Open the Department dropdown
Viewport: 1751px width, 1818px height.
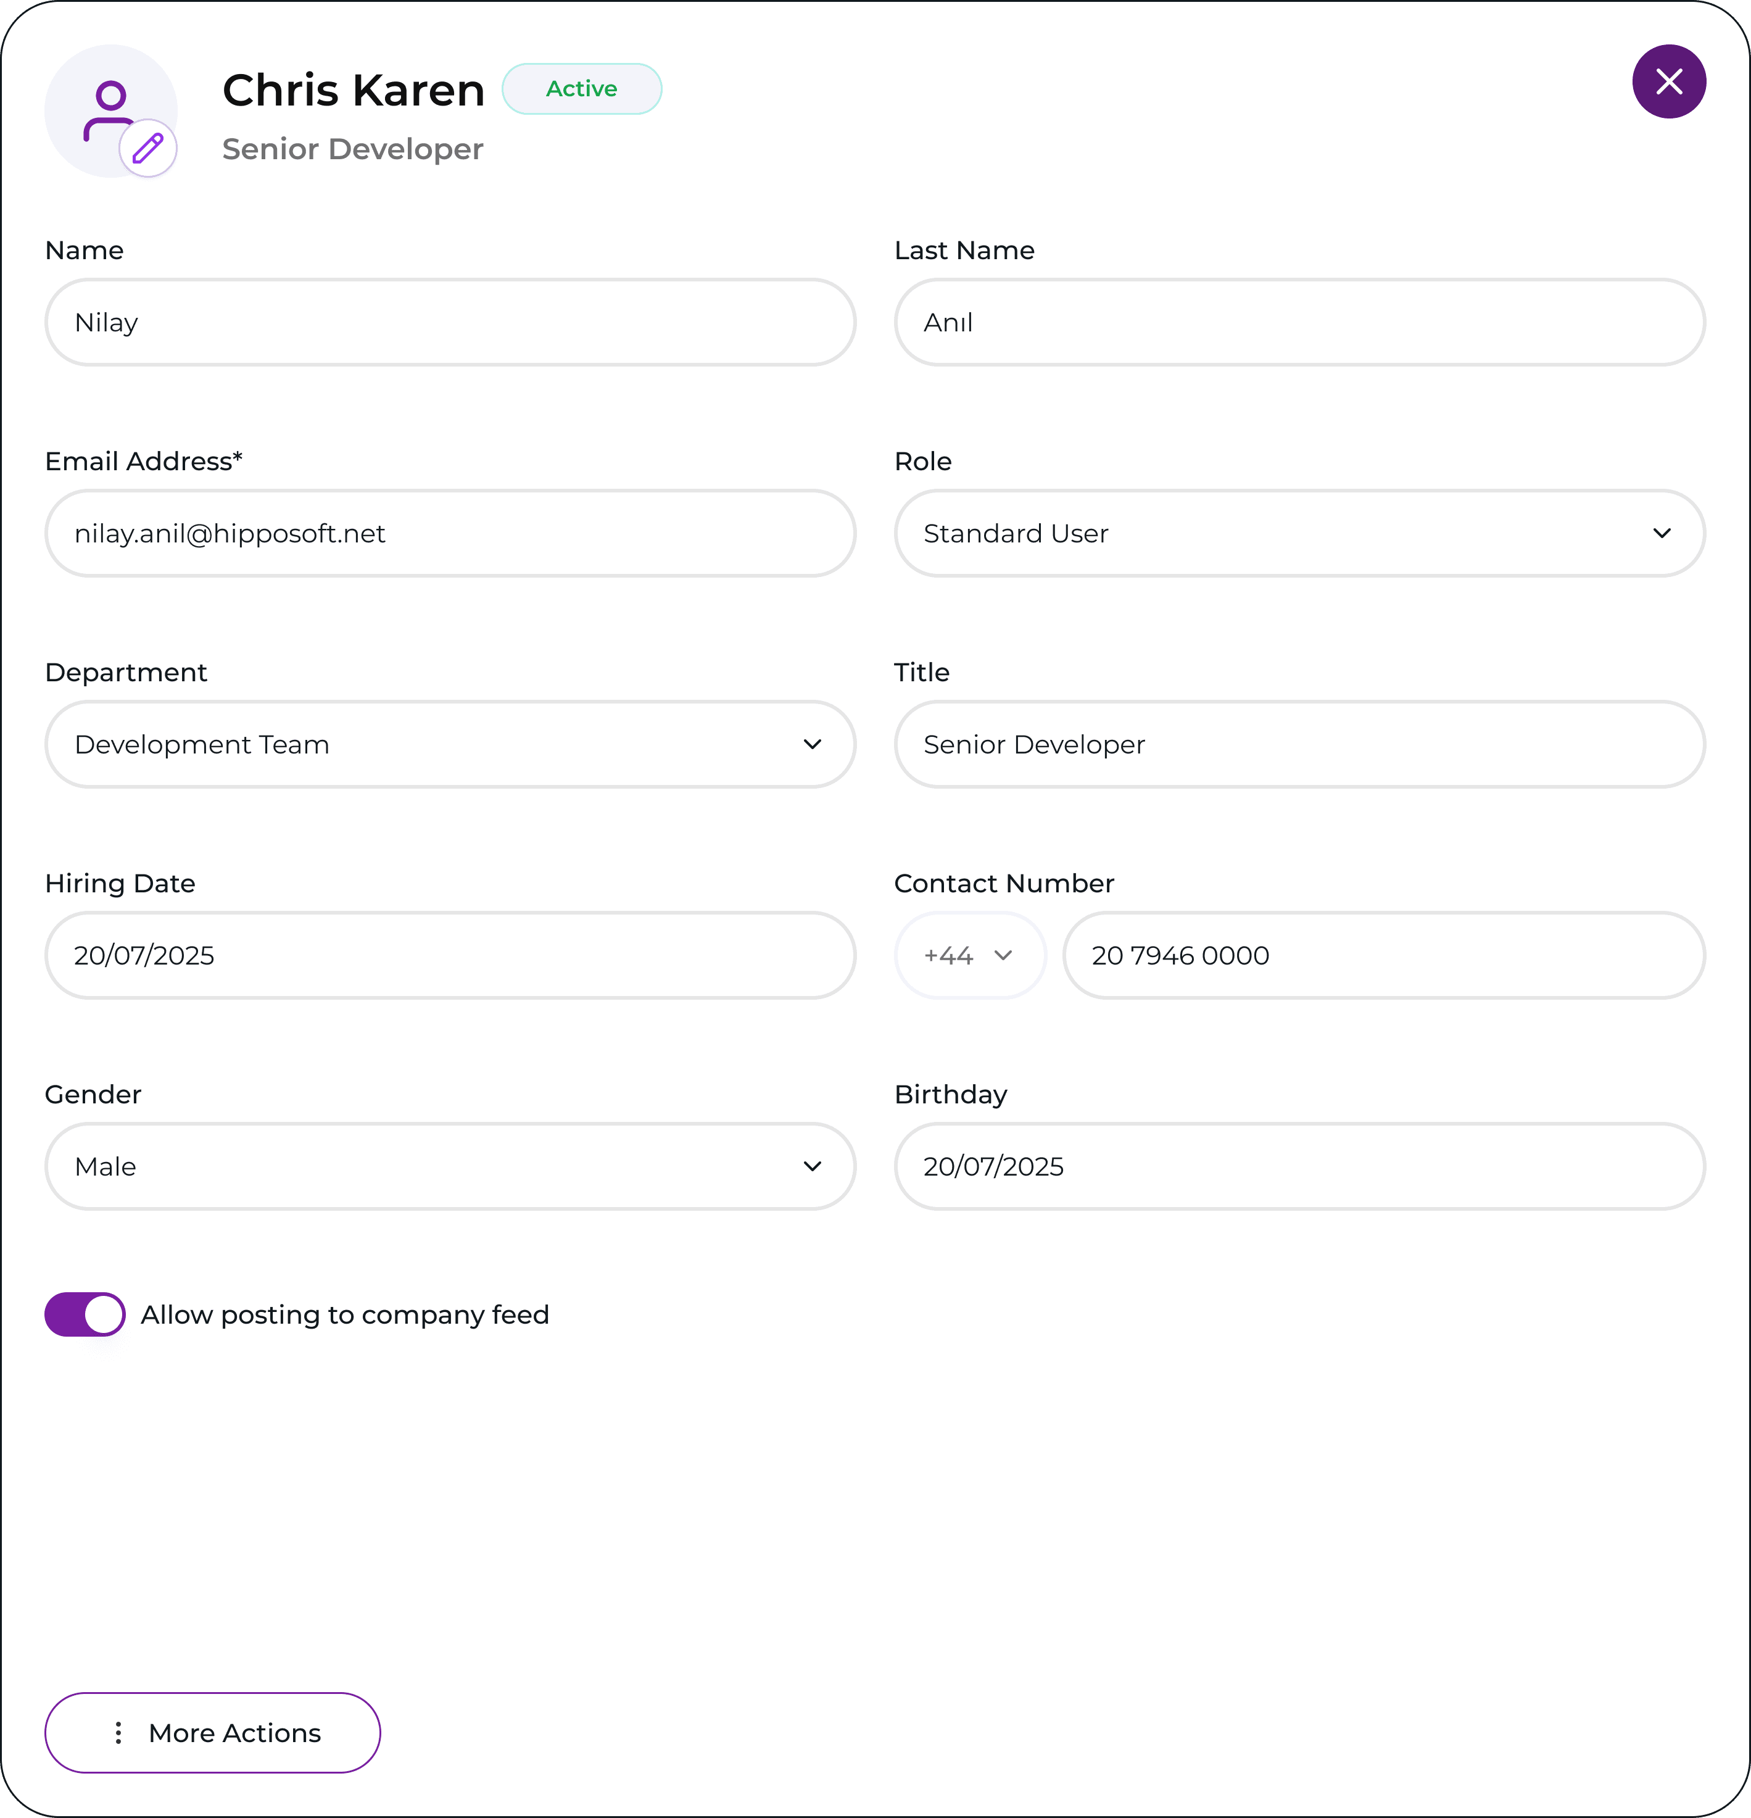coord(450,745)
